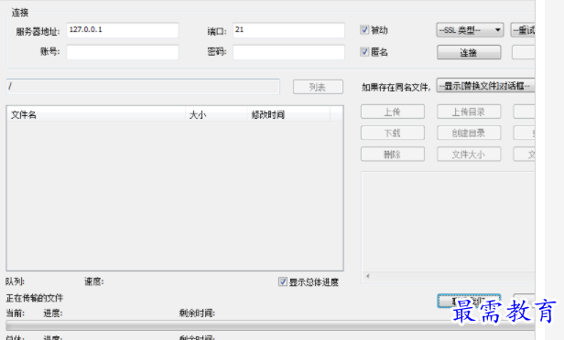Click the port field containing 21
The height and width of the screenshot is (340, 564).
click(x=288, y=30)
